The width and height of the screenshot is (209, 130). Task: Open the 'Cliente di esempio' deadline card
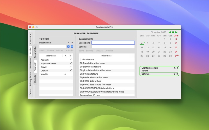click(159, 71)
